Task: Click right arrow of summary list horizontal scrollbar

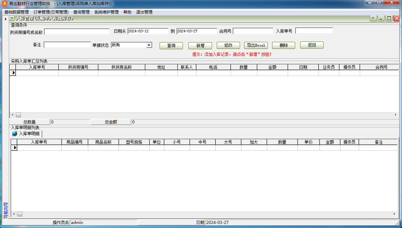Action: click(396, 115)
